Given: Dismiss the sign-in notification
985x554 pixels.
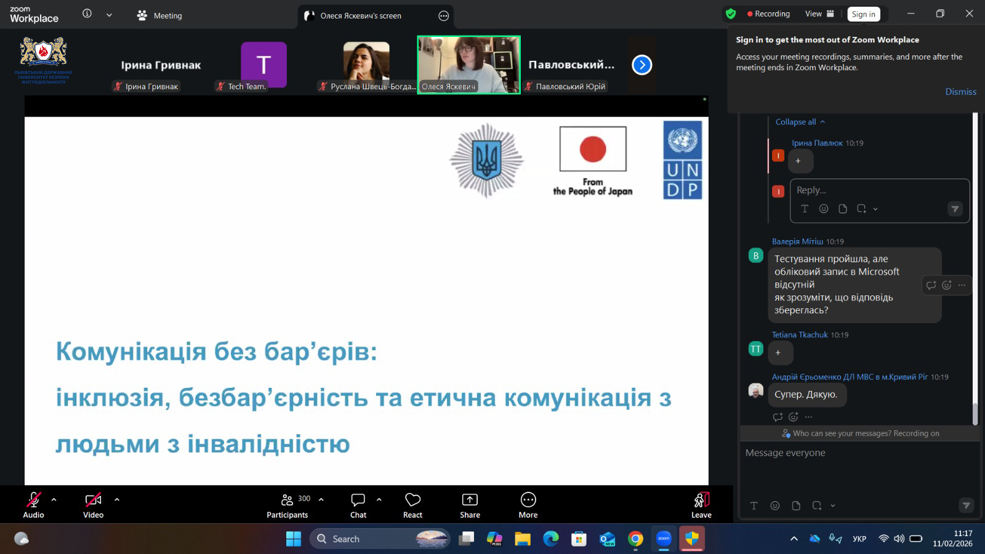Looking at the screenshot, I should pyautogui.click(x=960, y=92).
